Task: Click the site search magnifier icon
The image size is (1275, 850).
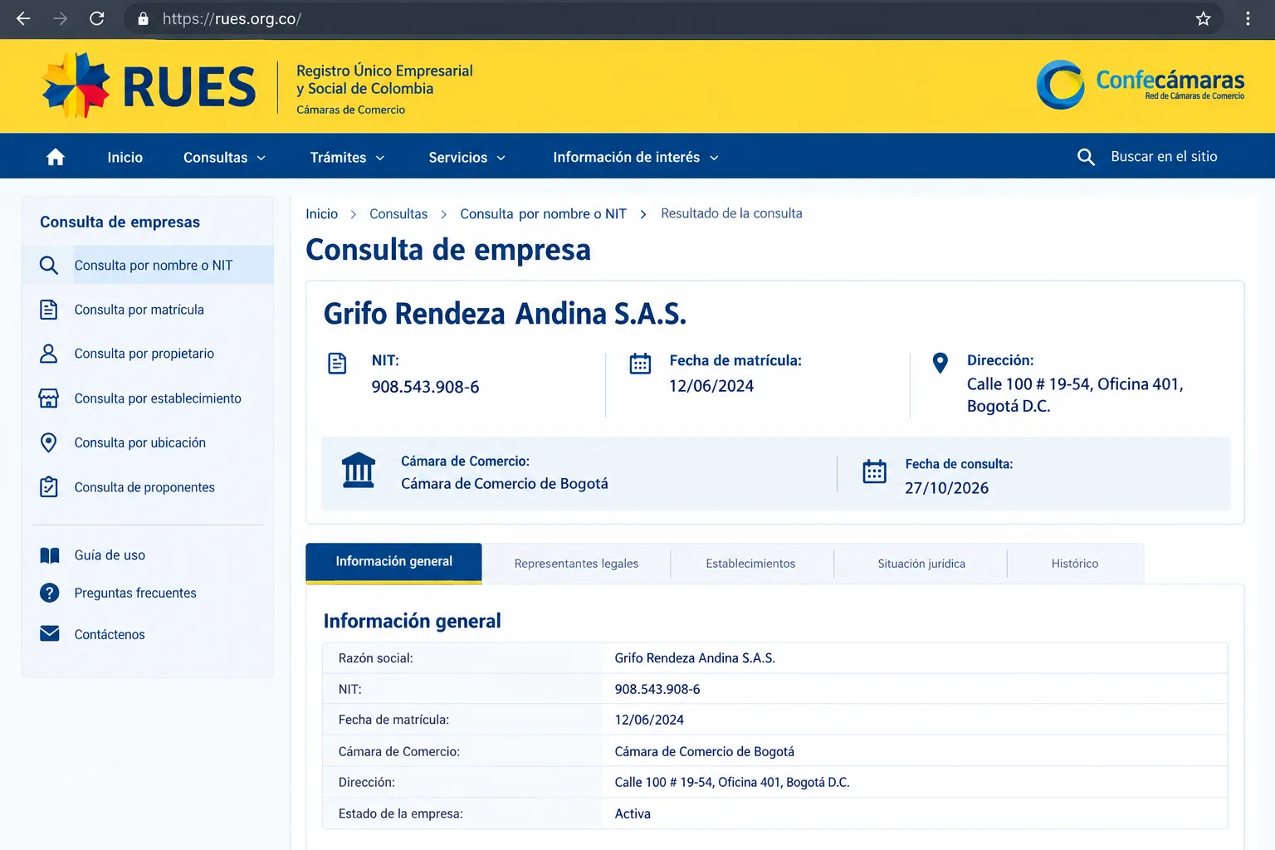Action: tap(1086, 157)
